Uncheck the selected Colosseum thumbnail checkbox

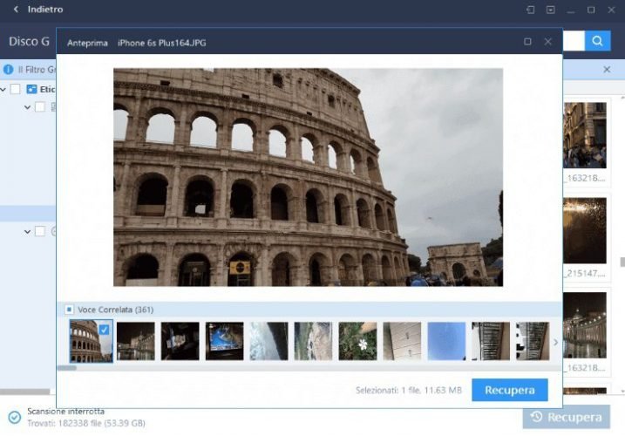pos(105,329)
